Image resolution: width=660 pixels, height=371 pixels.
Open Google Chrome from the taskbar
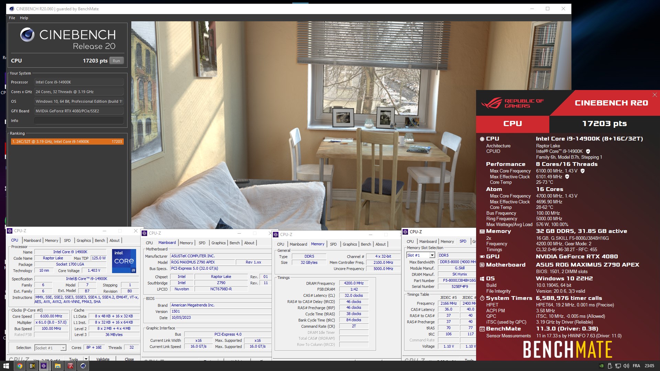20,366
